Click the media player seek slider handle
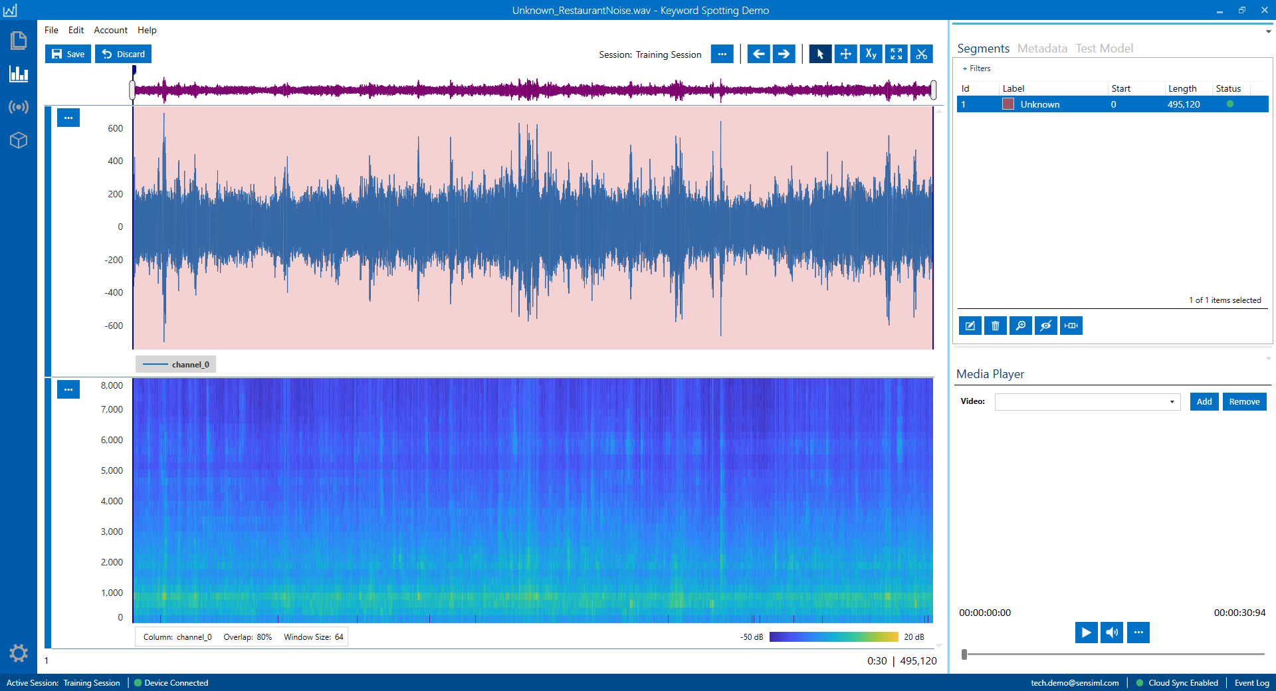The width and height of the screenshot is (1276, 691). point(964,654)
